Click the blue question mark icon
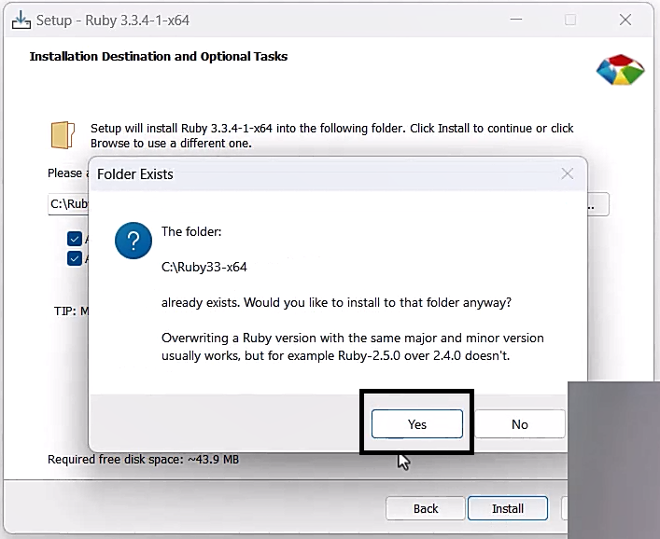The image size is (660, 539). pyautogui.click(x=133, y=241)
